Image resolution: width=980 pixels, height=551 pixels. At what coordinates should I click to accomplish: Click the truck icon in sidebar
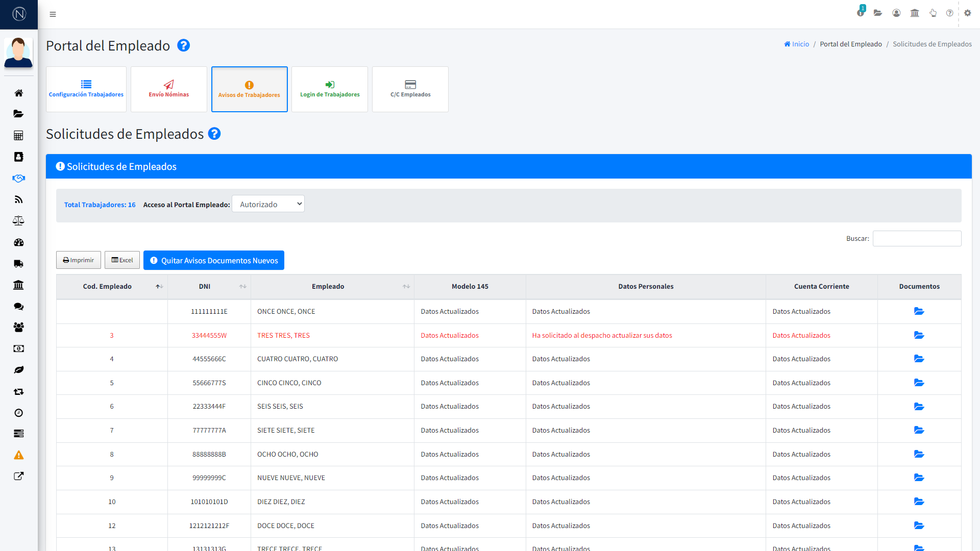tap(19, 264)
